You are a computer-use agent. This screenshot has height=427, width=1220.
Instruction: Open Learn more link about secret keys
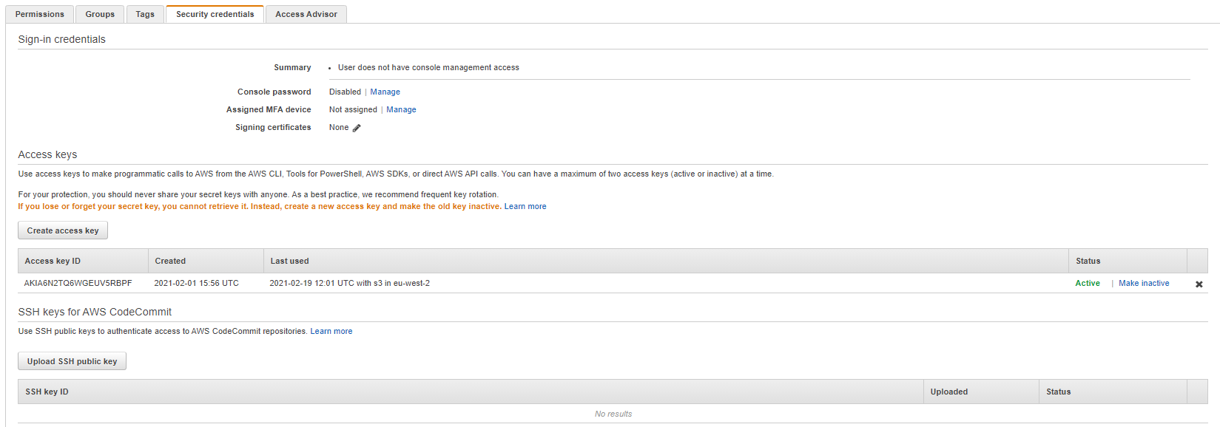(525, 206)
